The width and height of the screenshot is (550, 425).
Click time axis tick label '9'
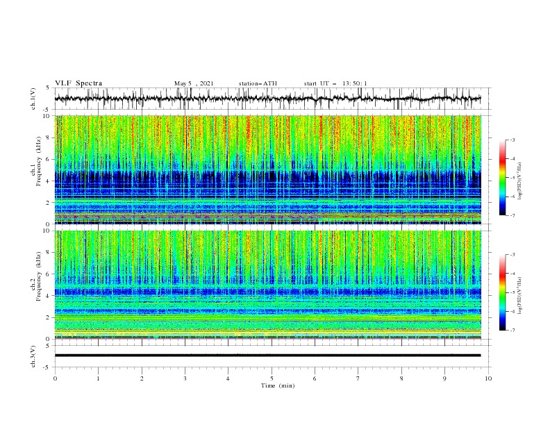coord(444,378)
